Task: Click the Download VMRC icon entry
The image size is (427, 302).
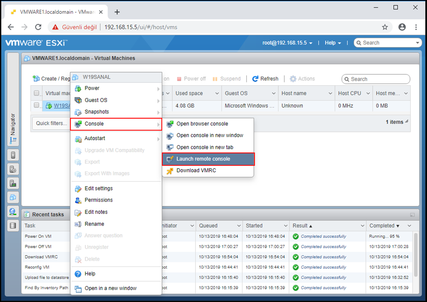Action: click(x=170, y=171)
